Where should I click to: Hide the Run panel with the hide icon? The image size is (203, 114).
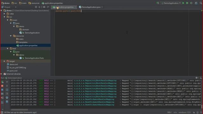(201, 78)
